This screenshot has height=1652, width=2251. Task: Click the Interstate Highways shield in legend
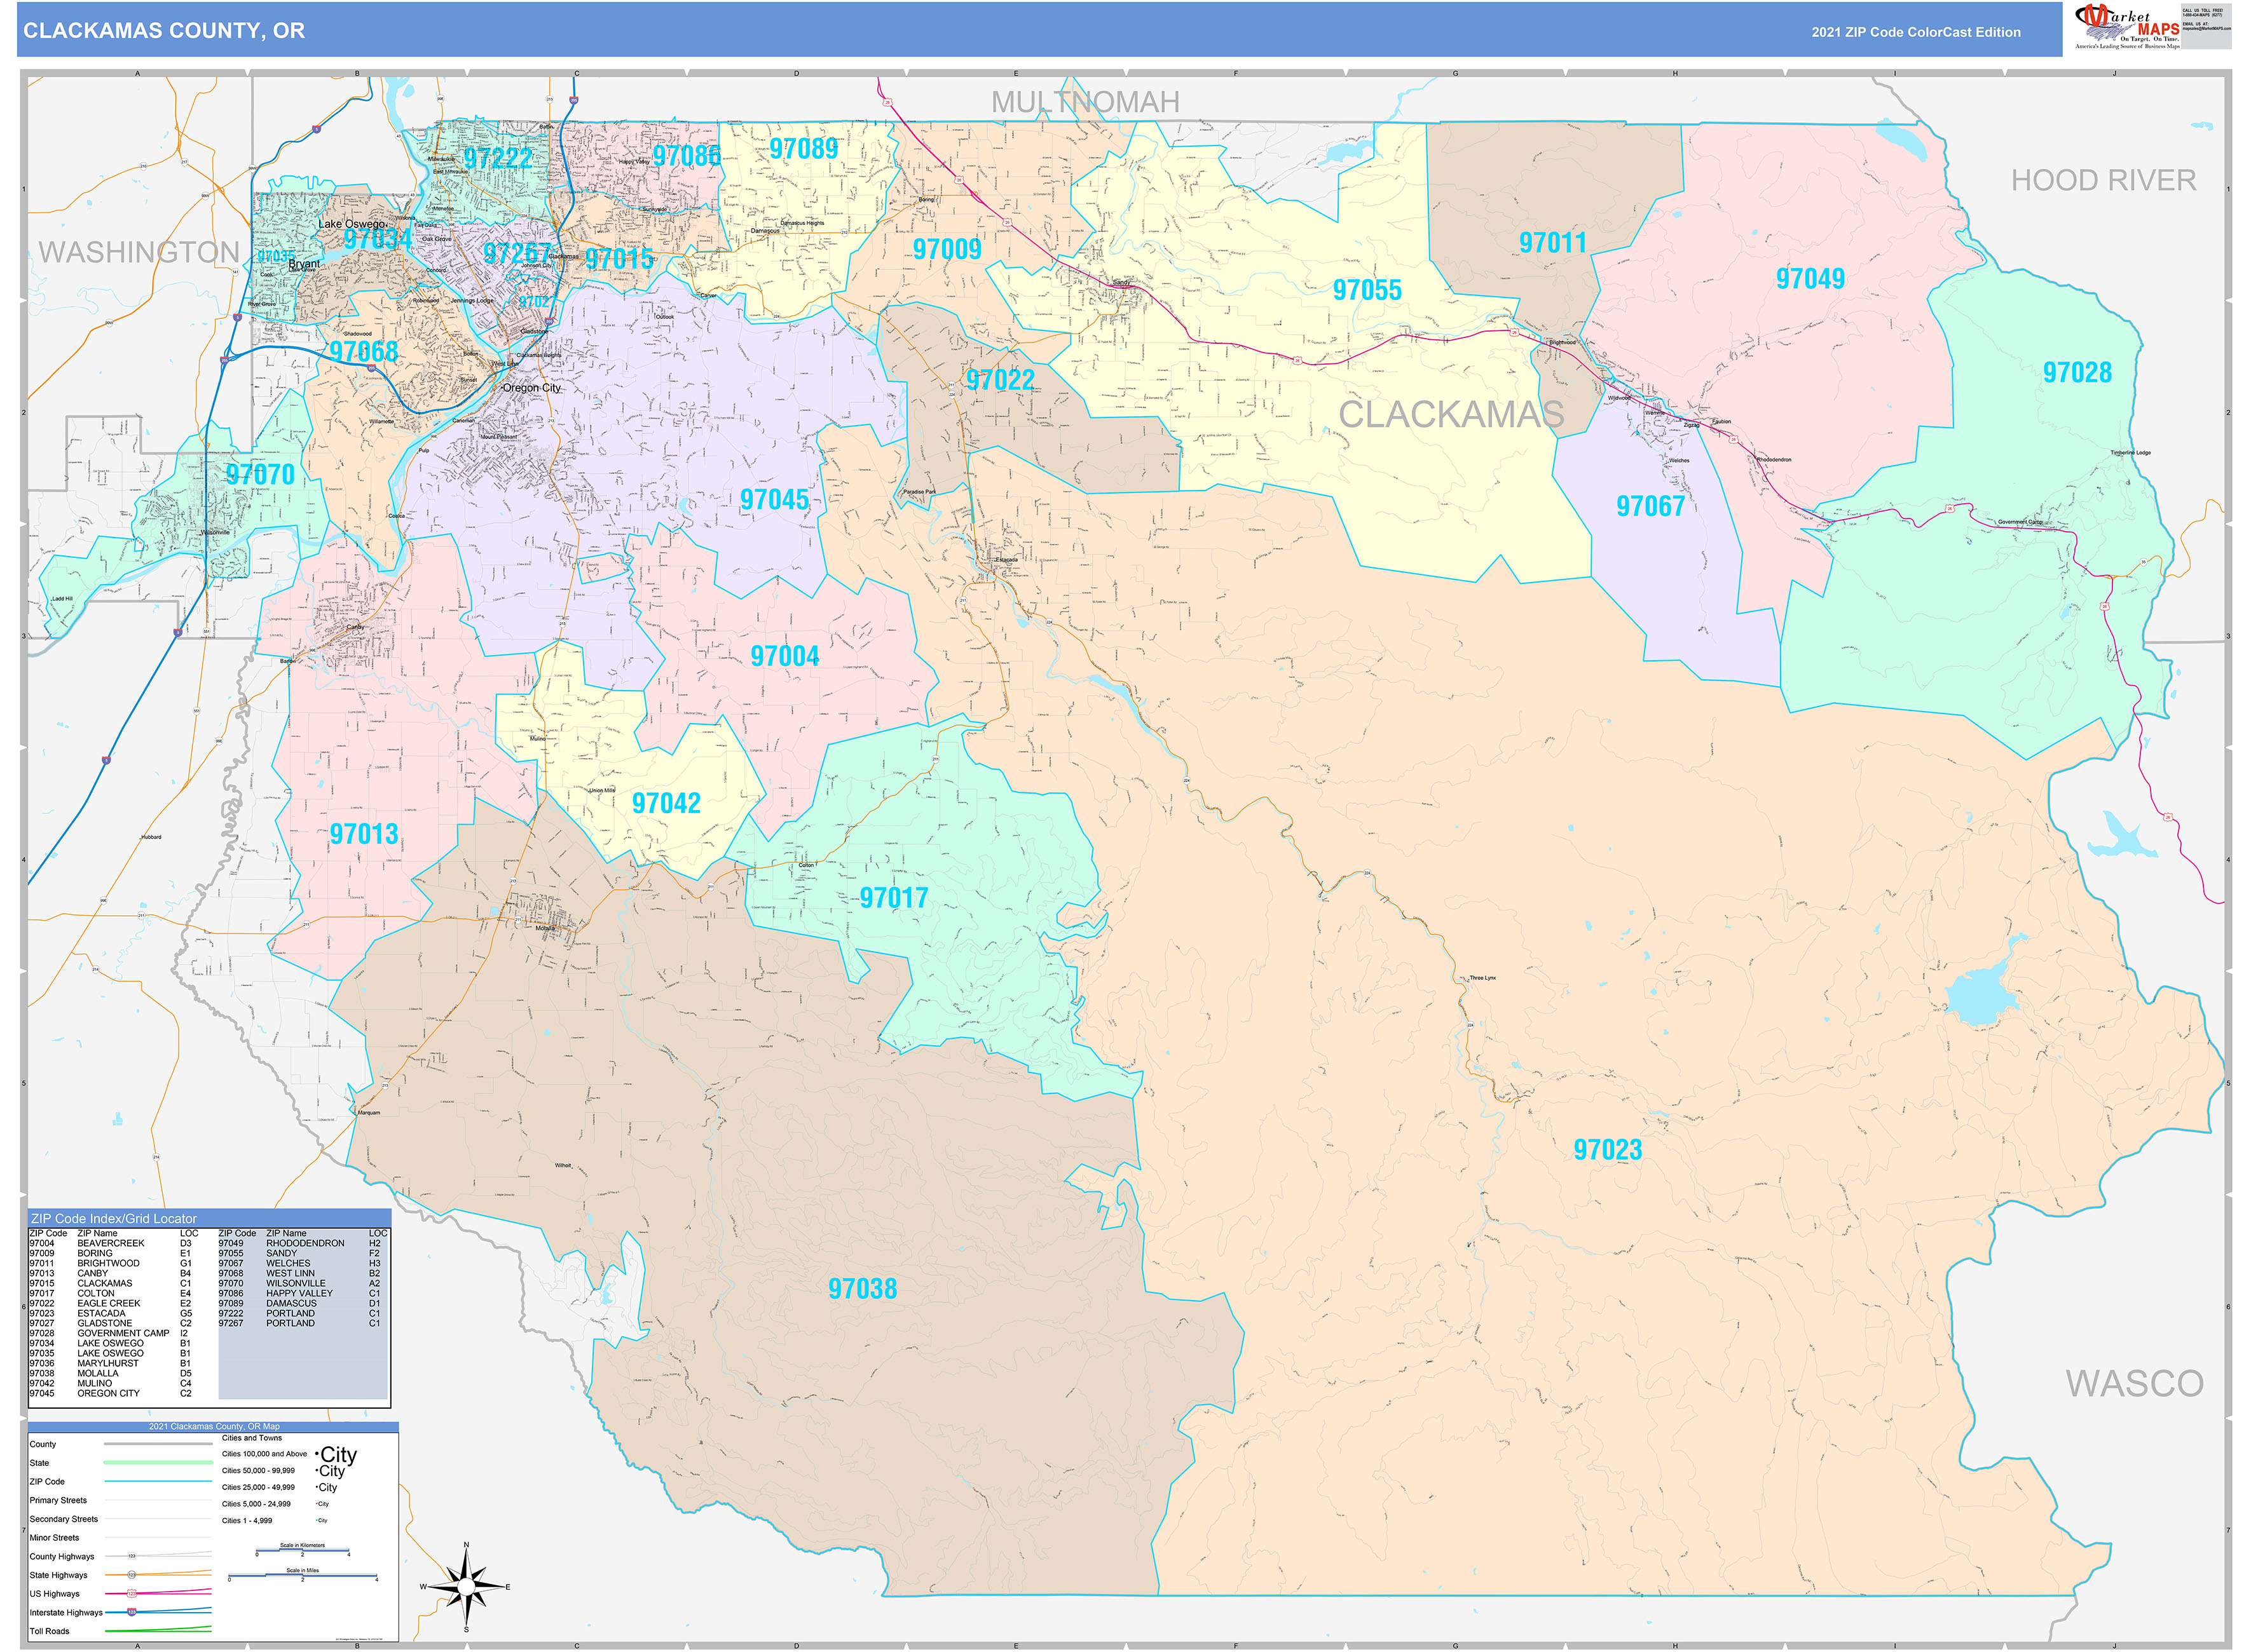pos(131,1612)
